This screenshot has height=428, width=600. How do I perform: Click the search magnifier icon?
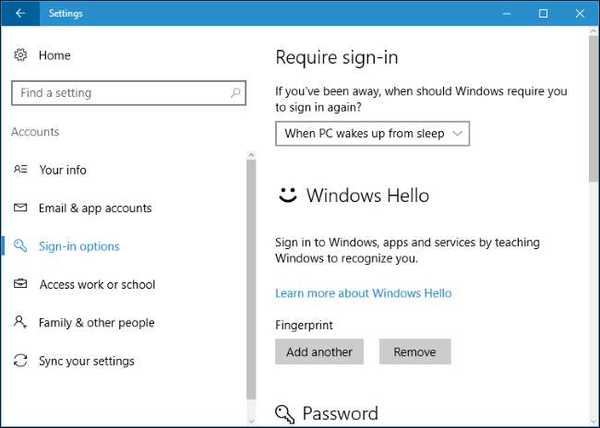[x=236, y=93]
